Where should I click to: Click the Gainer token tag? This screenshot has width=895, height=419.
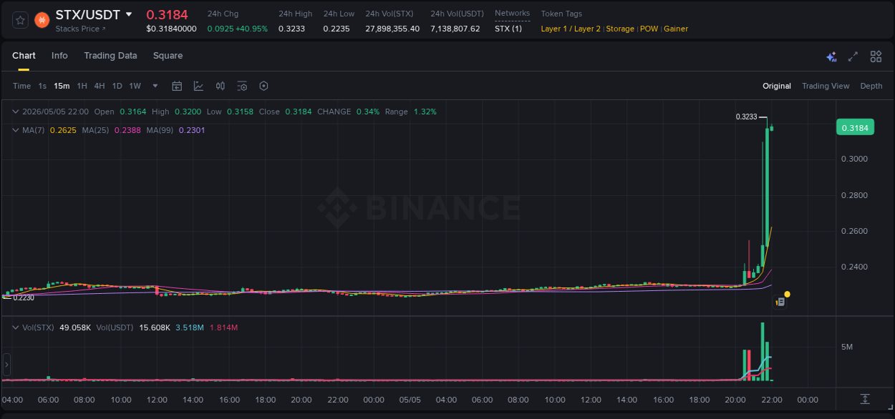coord(676,29)
